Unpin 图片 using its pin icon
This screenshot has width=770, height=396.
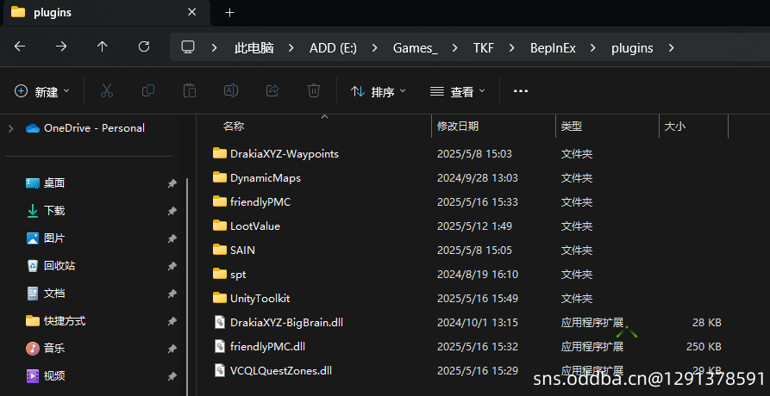[172, 238]
